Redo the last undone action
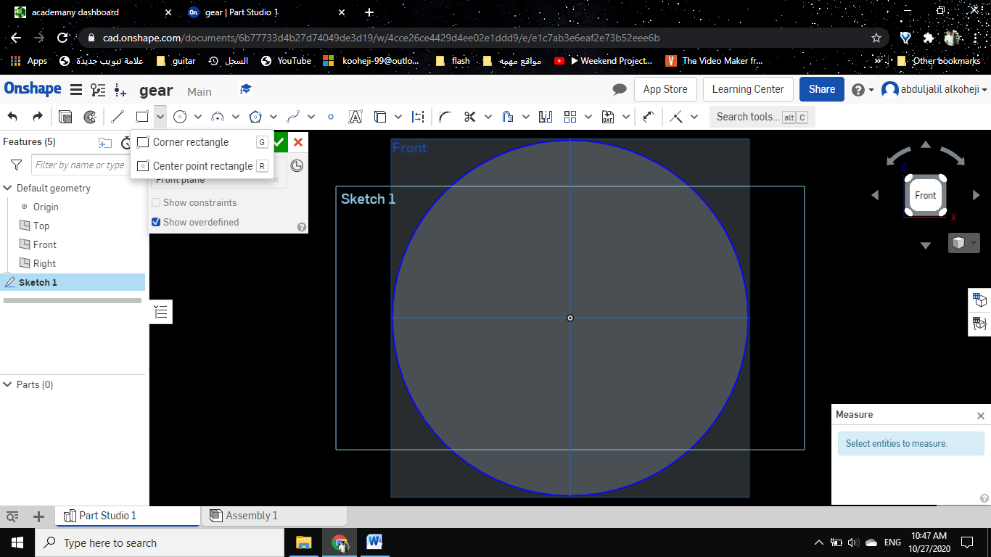 (x=38, y=117)
